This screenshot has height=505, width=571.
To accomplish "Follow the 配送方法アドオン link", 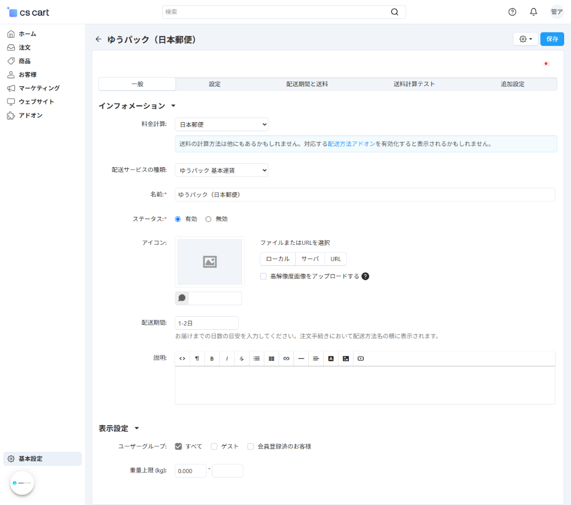I will coord(351,144).
